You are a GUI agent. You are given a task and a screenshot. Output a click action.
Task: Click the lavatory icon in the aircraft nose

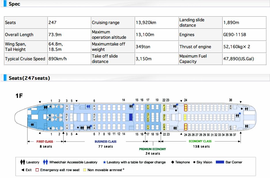33,125
